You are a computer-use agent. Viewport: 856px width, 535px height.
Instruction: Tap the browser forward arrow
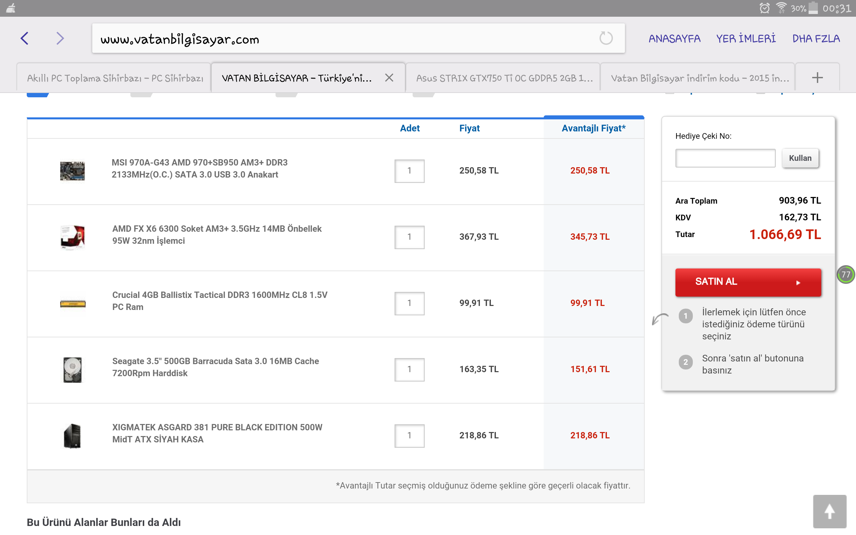(60, 38)
